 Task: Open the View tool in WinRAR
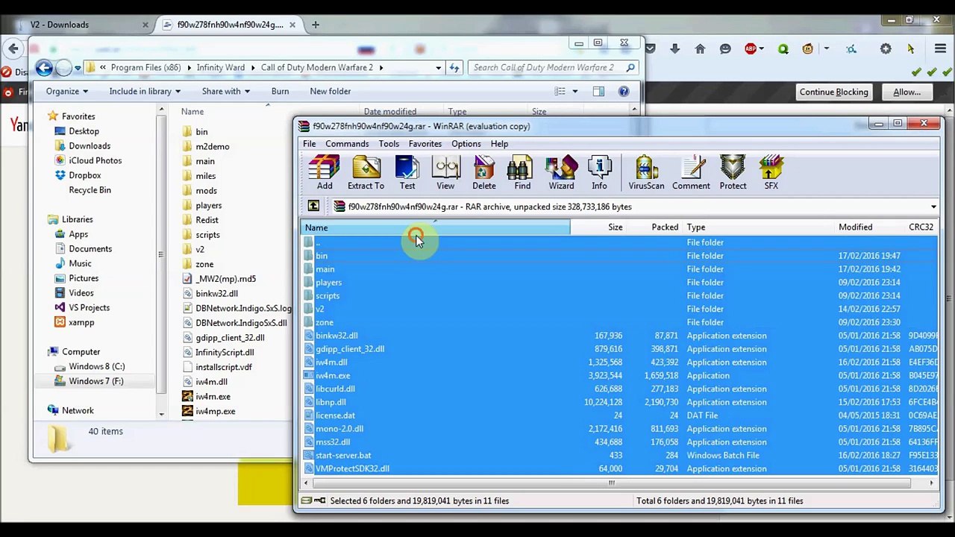(x=445, y=172)
